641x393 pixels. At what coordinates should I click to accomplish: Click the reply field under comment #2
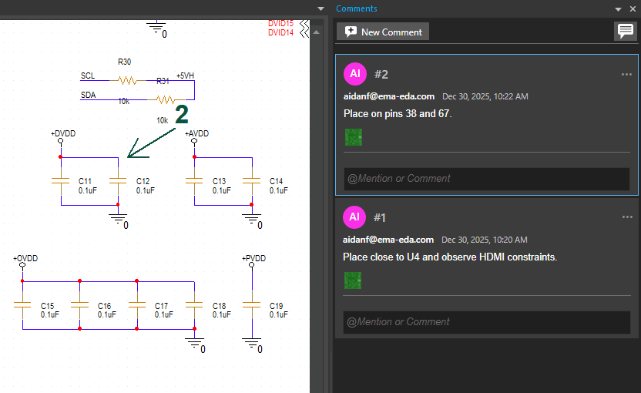(486, 179)
